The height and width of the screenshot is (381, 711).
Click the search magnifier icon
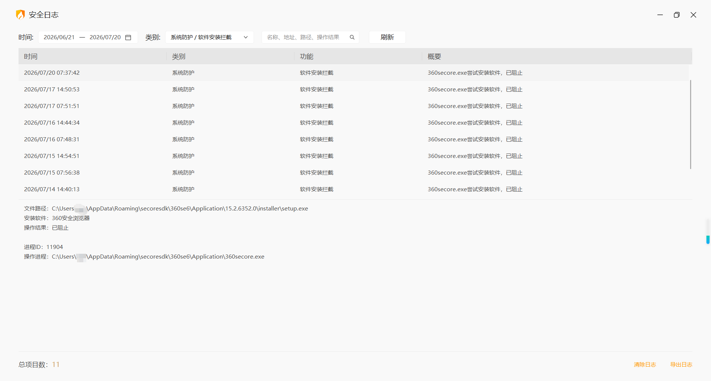coord(352,37)
